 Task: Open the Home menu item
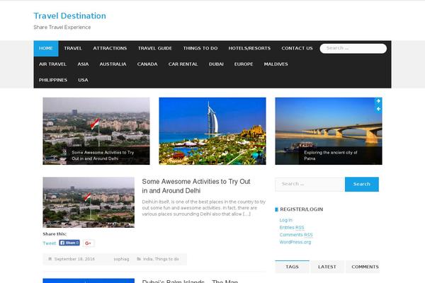click(46, 48)
